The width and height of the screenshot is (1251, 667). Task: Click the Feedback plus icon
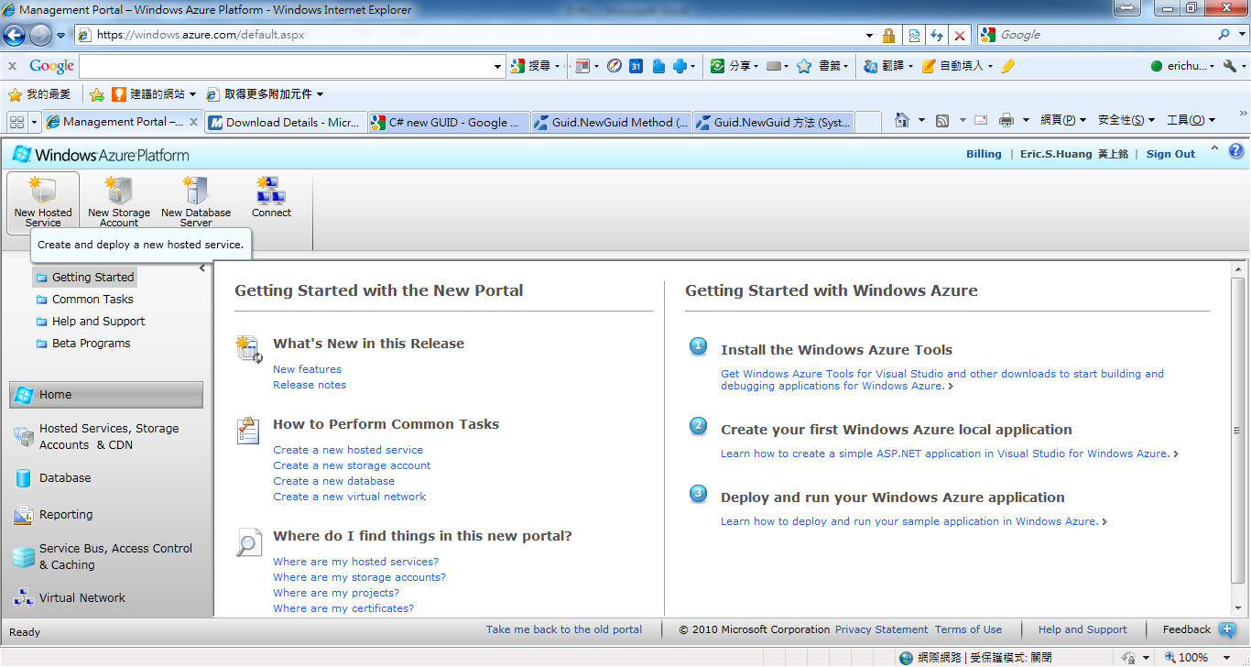pyautogui.click(x=1228, y=630)
